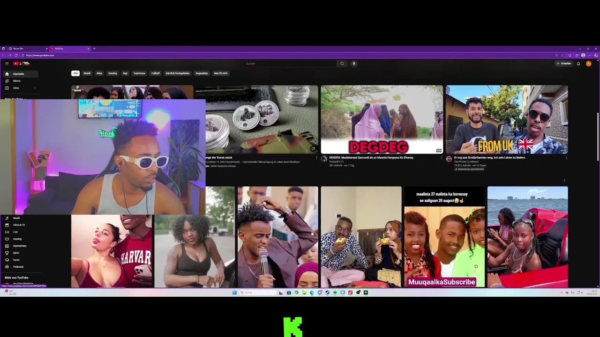Select the Musik filter chip

87,73
